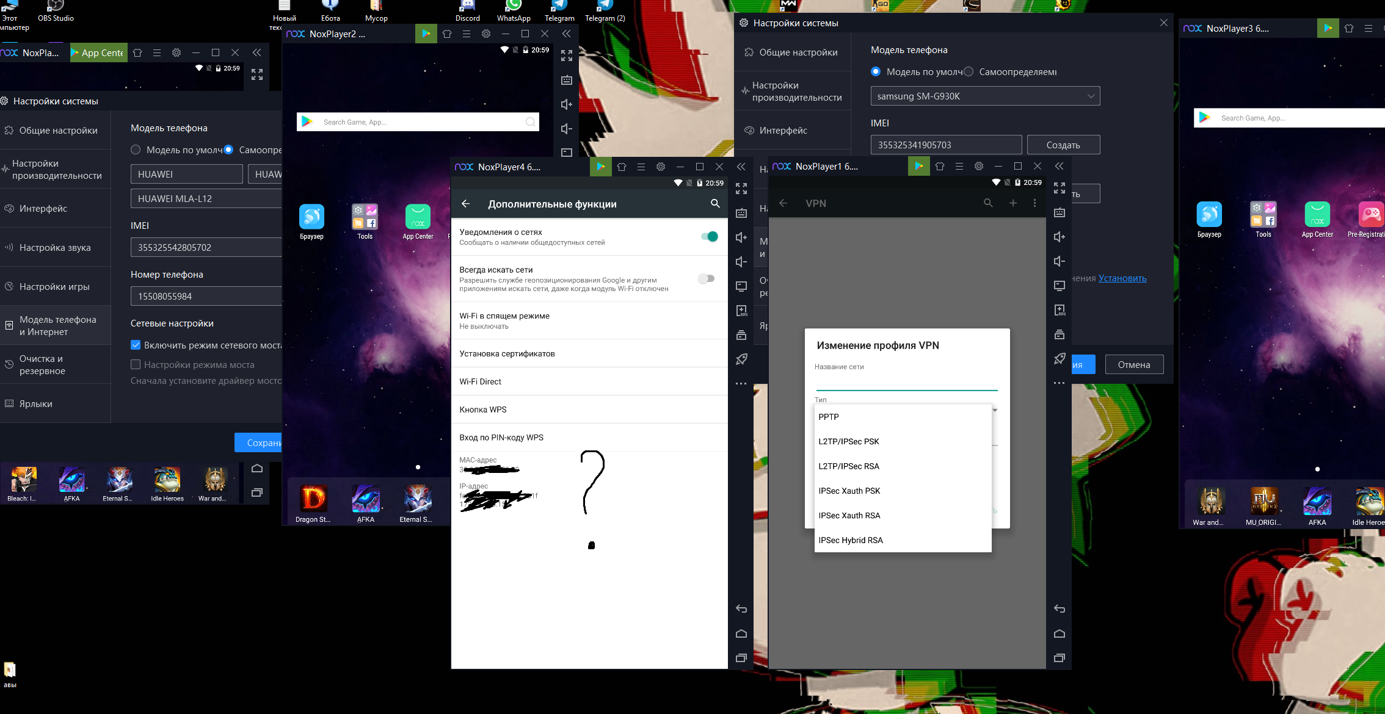1385x714 pixels.
Task: Open skin theme icon in NoxPlayer2 title bar
Action: click(x=447, y=34)
